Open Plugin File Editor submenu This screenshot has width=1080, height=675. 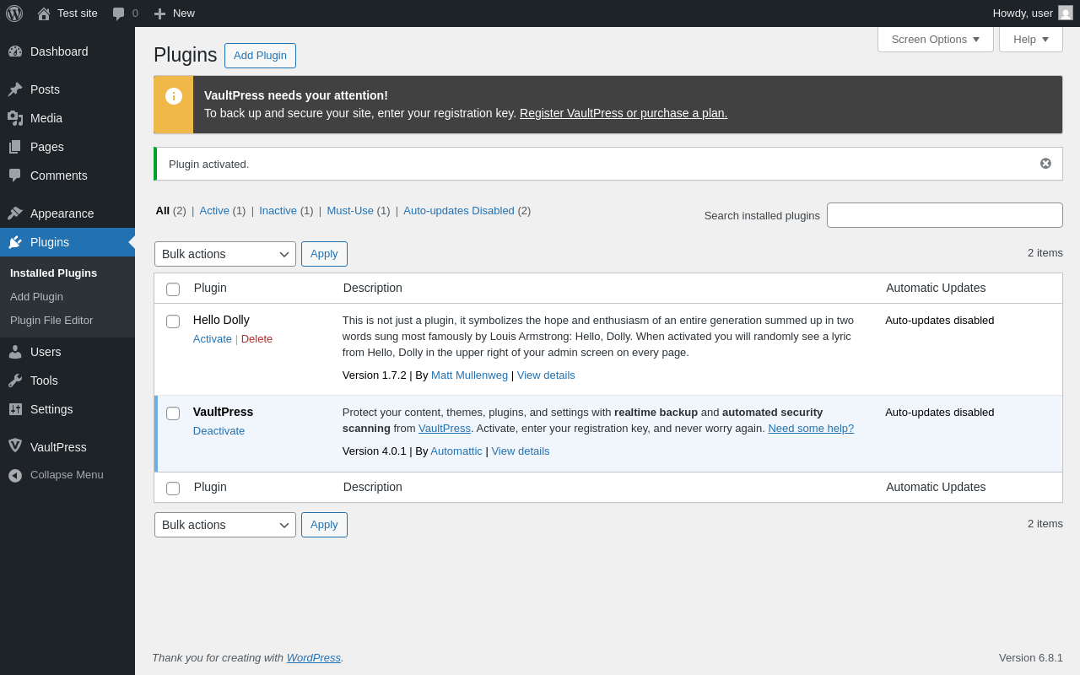coord(51,321)
